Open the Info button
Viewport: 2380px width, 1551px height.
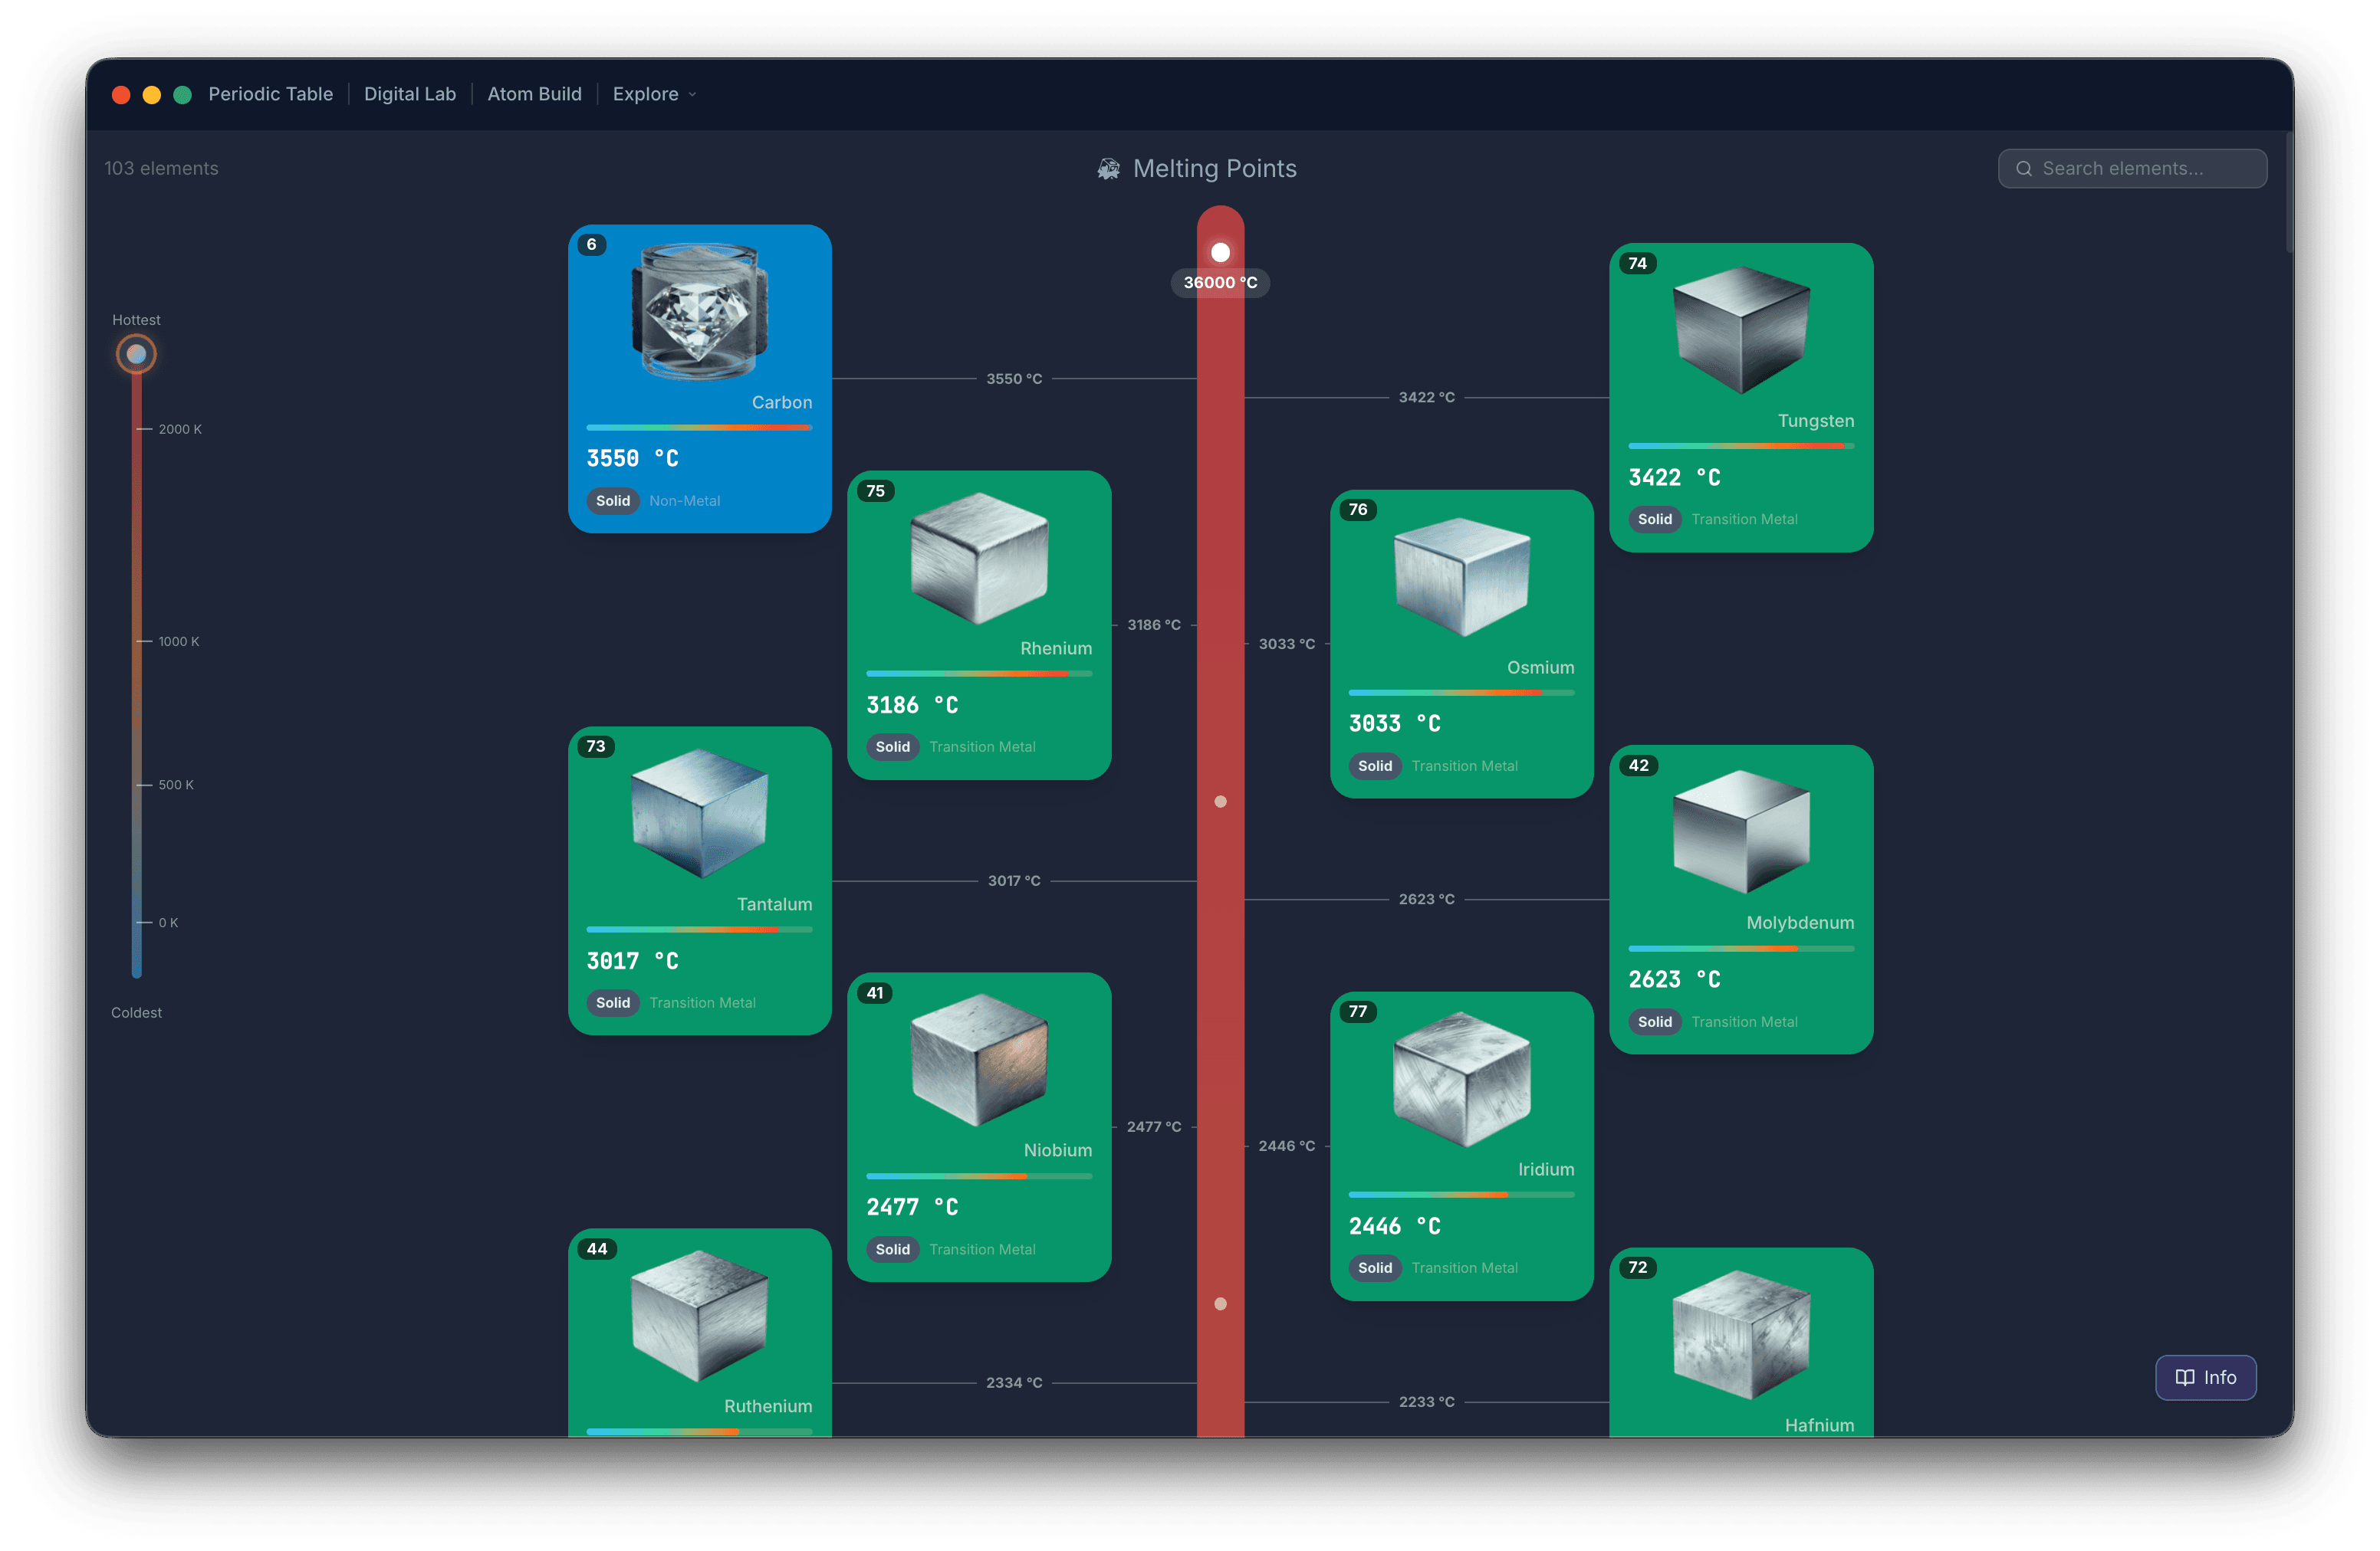pos(2205,1377)
